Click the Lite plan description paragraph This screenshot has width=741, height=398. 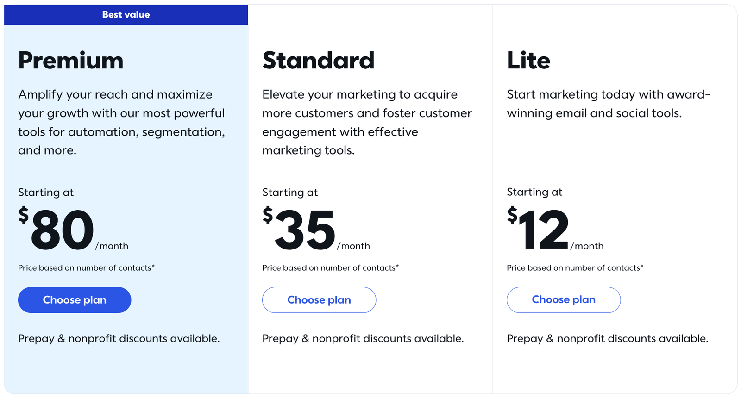pos(608,104)
